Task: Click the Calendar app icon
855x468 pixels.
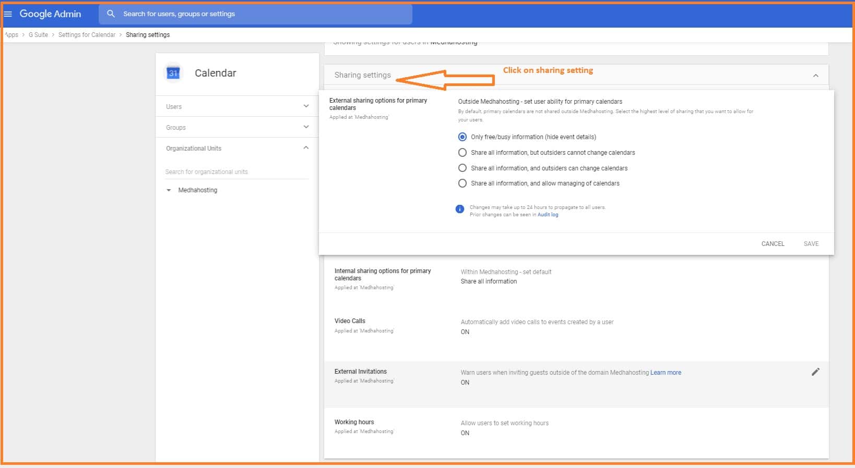Action: point(173,73)
